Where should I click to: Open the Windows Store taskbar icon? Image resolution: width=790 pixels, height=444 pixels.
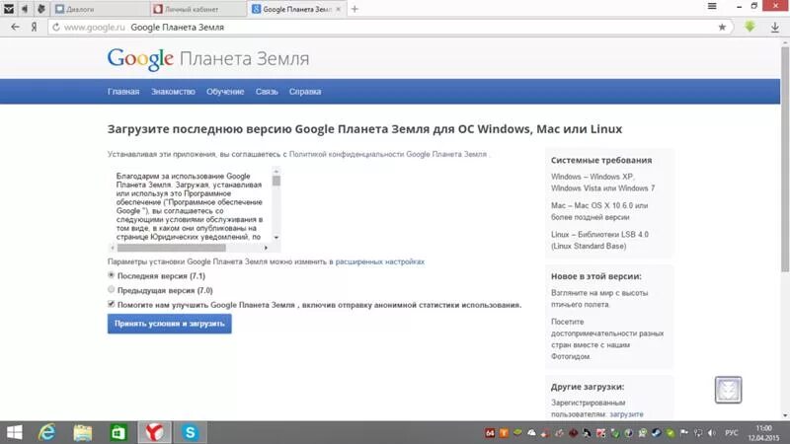tap(118, 432)
